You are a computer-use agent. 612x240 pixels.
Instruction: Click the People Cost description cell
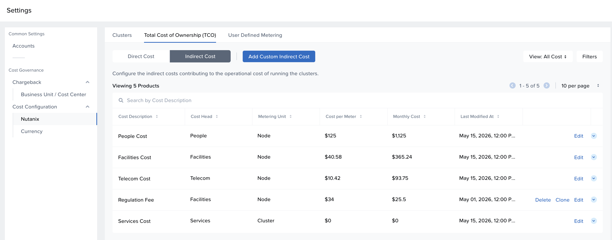click(x=132, y=136)
